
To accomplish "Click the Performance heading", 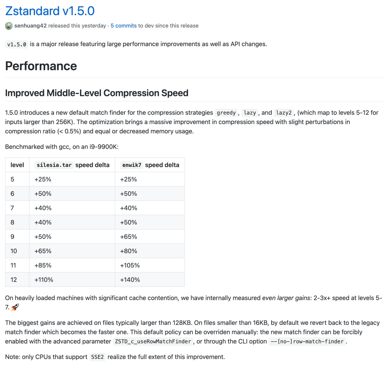I will click(41, 66).
